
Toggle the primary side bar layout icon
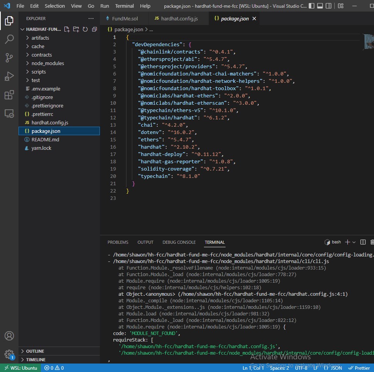tap(312, 6)
